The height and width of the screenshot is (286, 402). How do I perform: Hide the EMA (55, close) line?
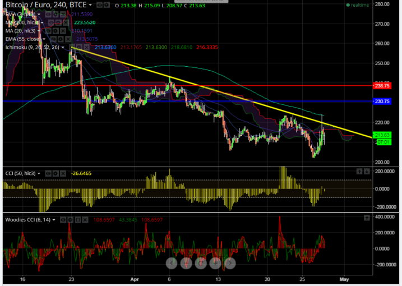point(53,39)
